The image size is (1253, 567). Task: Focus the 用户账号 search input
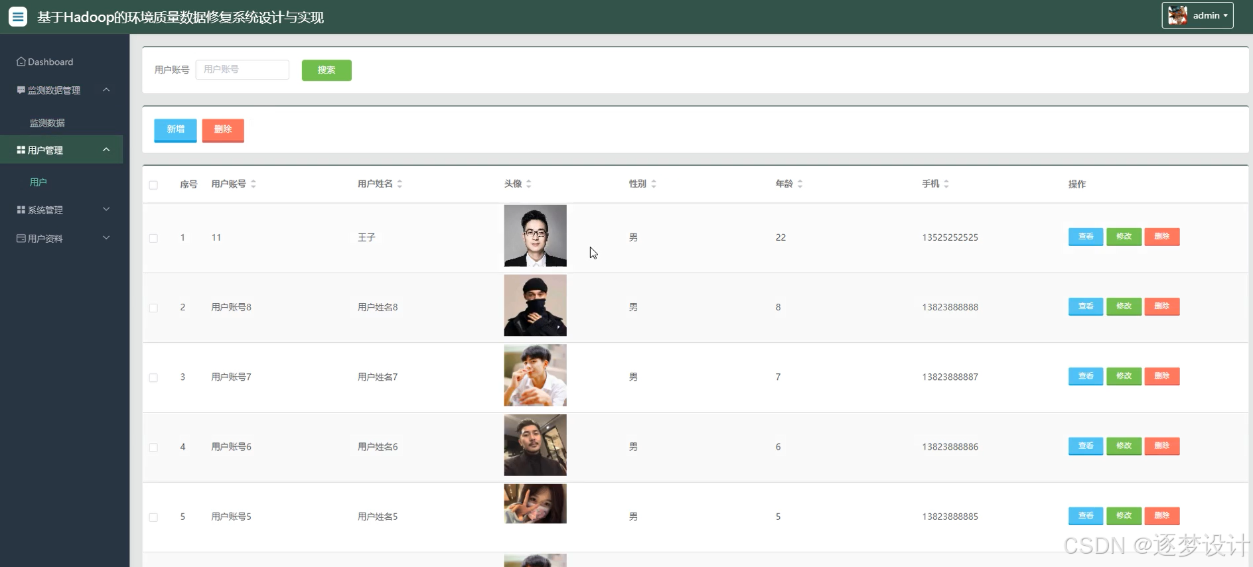242,70
